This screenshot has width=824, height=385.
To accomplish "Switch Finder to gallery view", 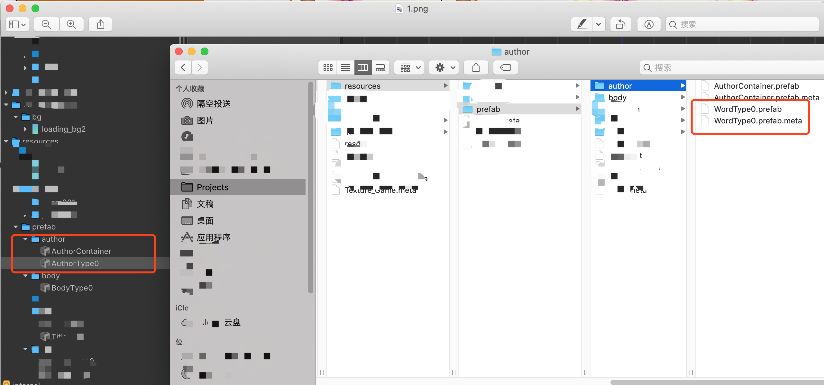I will pos(380,67).
